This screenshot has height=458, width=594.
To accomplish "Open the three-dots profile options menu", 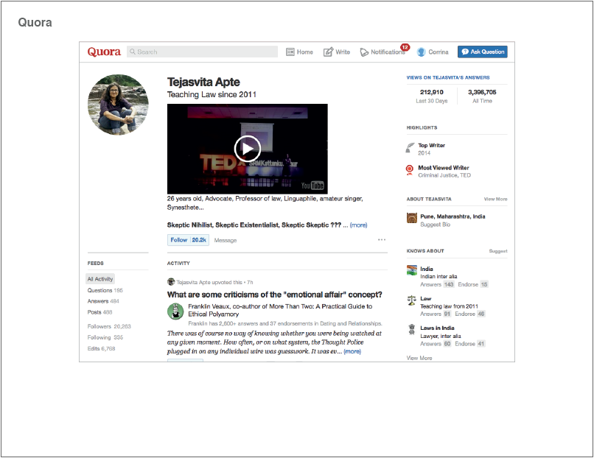I will point(382,239).
